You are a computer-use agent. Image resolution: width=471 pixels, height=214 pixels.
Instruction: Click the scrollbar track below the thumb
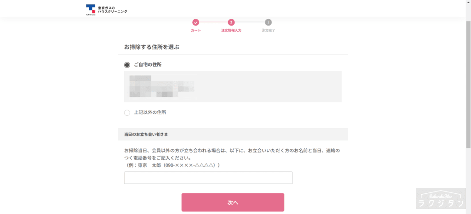point(468,181)
